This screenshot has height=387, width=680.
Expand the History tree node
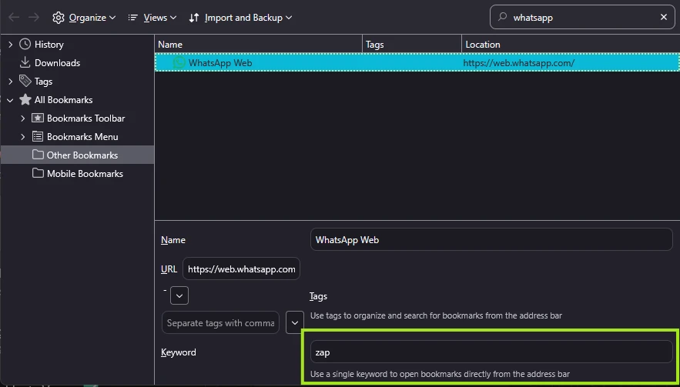(x=11, y=44)
